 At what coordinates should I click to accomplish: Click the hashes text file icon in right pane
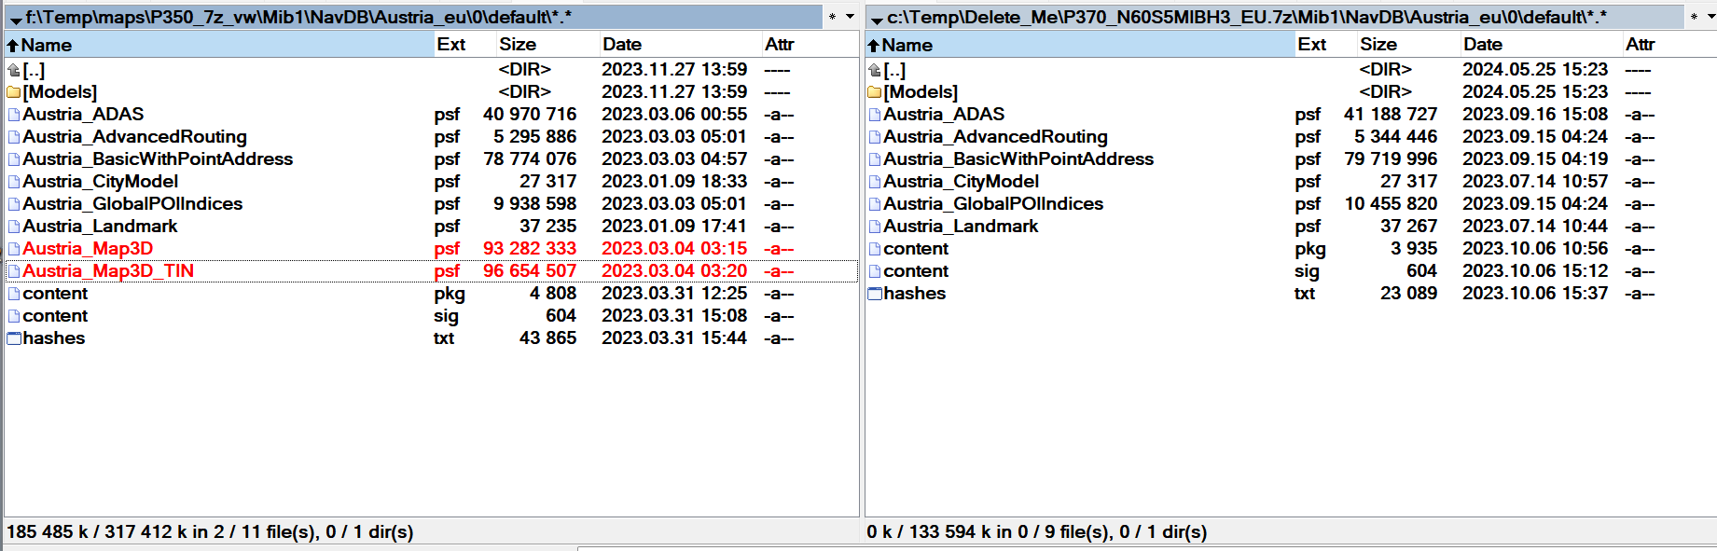click(x=874, y=294)
